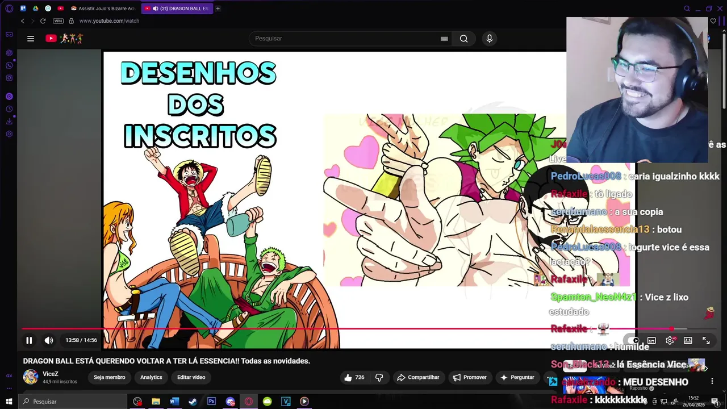Open Analytics for this video
The image size is (727, 409).
(x=151, y=377)
